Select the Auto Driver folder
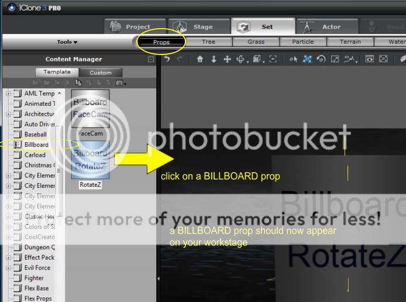 pyautogui.click(x=40, y=124)
